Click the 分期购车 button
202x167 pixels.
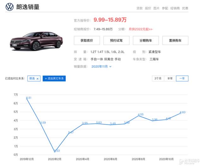tap(146, 40)
